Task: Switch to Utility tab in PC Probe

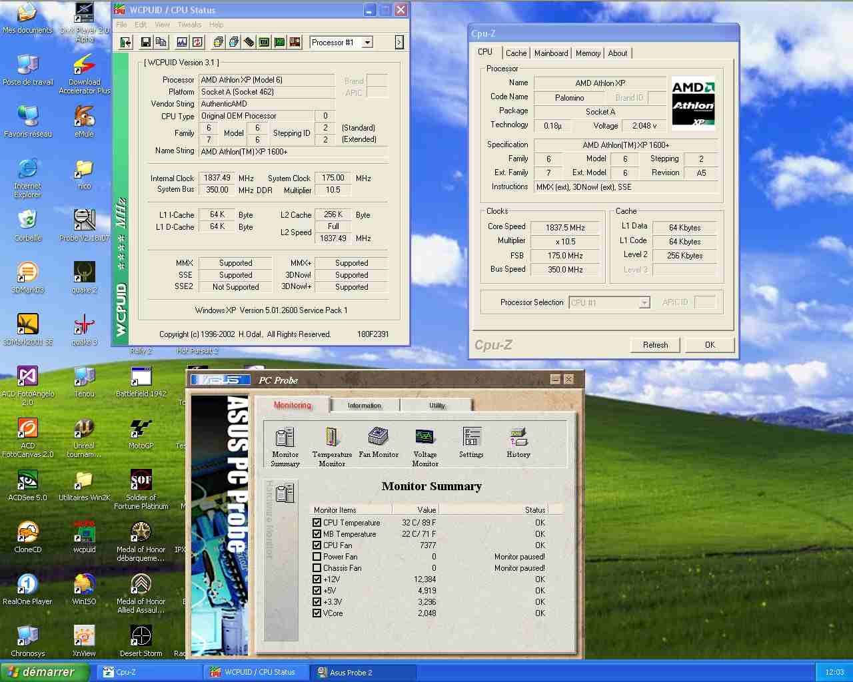Action: [437, 405]
